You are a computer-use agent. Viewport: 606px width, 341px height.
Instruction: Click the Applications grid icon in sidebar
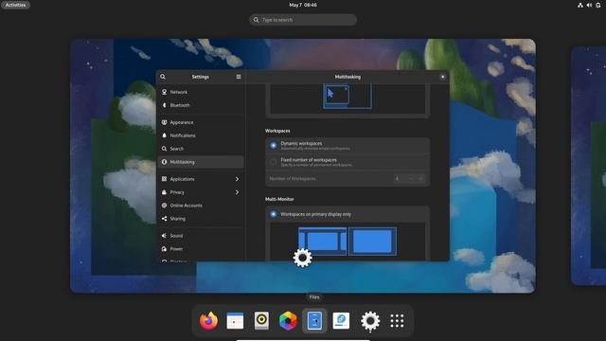pyautogui.click(x=164, y=179)
